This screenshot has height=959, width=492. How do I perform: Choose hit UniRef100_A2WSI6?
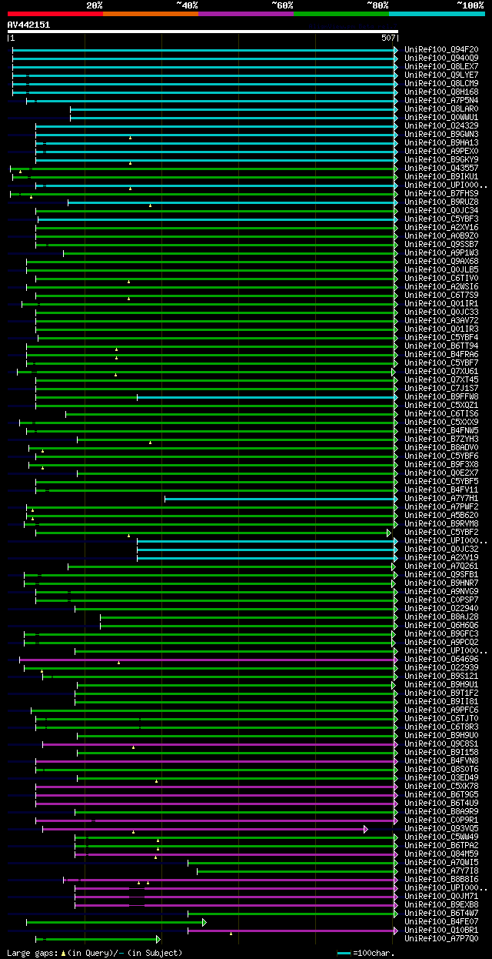click(440, 287)
